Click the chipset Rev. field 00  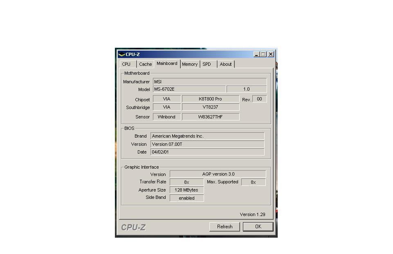[259, 99]
